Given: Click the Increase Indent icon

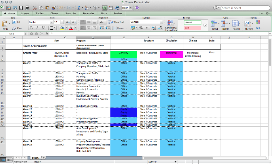Looking at the screenshot, I should 108,28.
